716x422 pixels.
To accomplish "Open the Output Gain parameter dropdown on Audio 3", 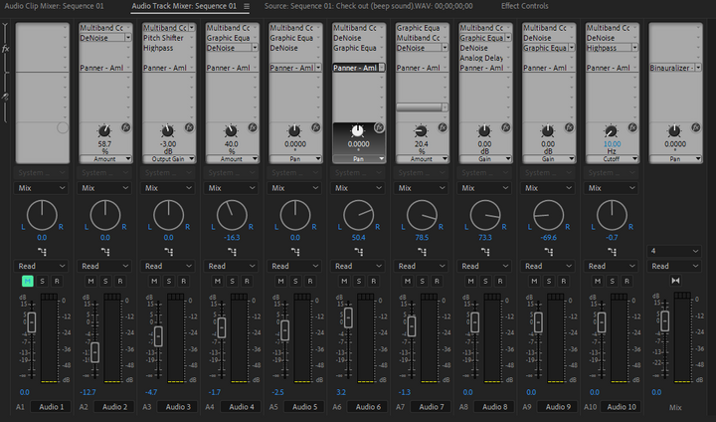I will (169, 159).
